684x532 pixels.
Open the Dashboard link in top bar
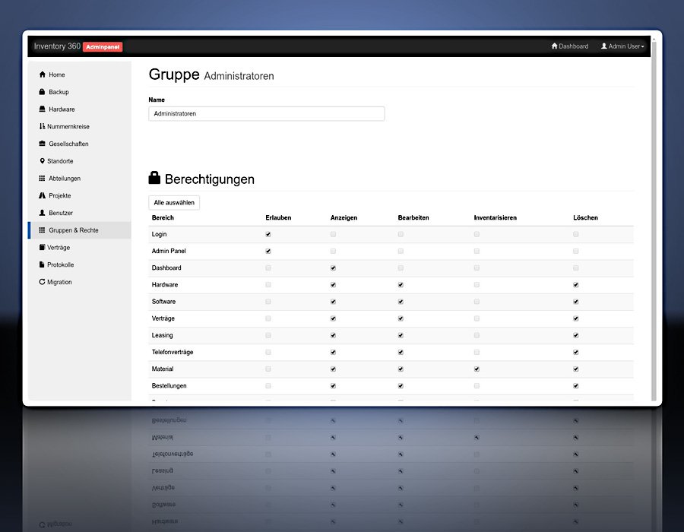click(570, 46)
